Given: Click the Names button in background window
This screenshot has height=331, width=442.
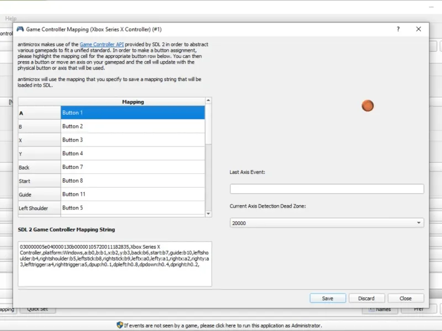Looking at the screenshot, I should tap(380, 309).
